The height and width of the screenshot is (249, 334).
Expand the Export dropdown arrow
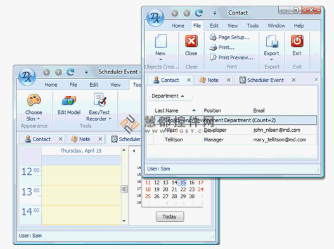click(271, 60)
